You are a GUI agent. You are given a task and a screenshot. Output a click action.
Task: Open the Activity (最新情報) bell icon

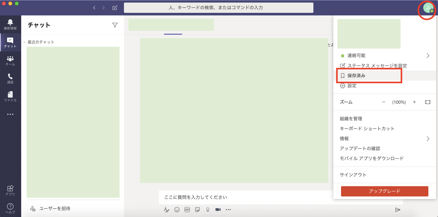click(x=10, y=24)
